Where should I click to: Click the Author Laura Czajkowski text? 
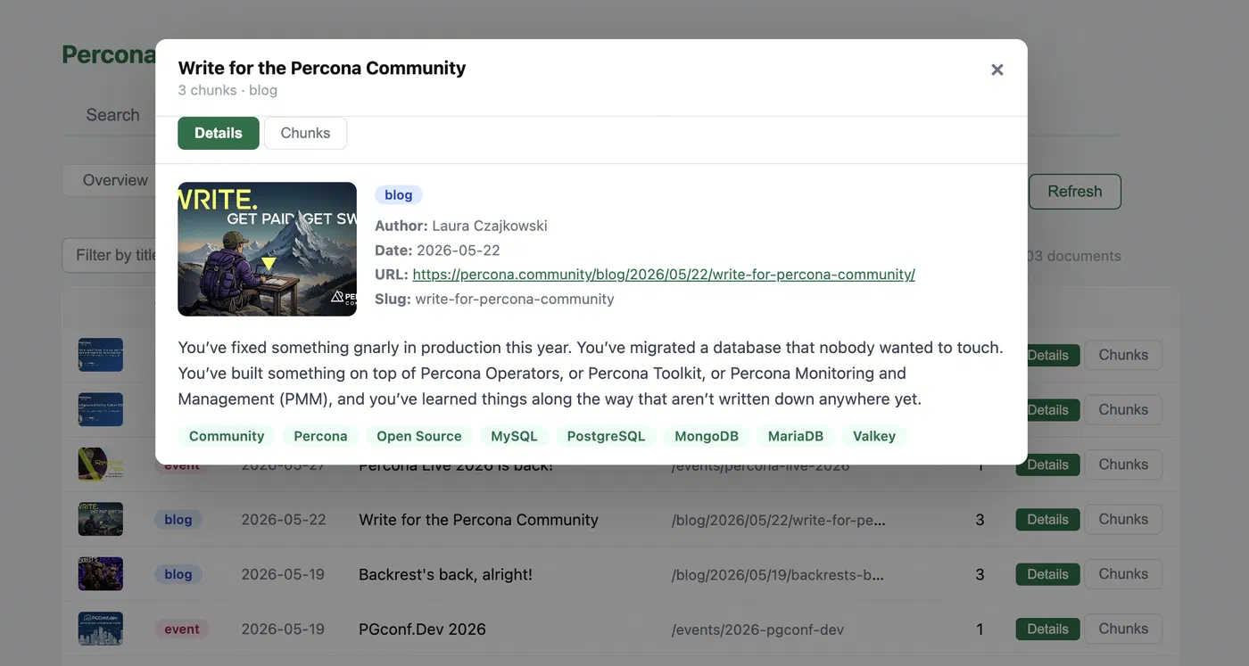461,226
